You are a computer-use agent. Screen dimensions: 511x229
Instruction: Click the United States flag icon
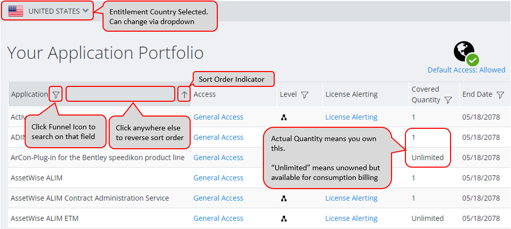[16, 11]
